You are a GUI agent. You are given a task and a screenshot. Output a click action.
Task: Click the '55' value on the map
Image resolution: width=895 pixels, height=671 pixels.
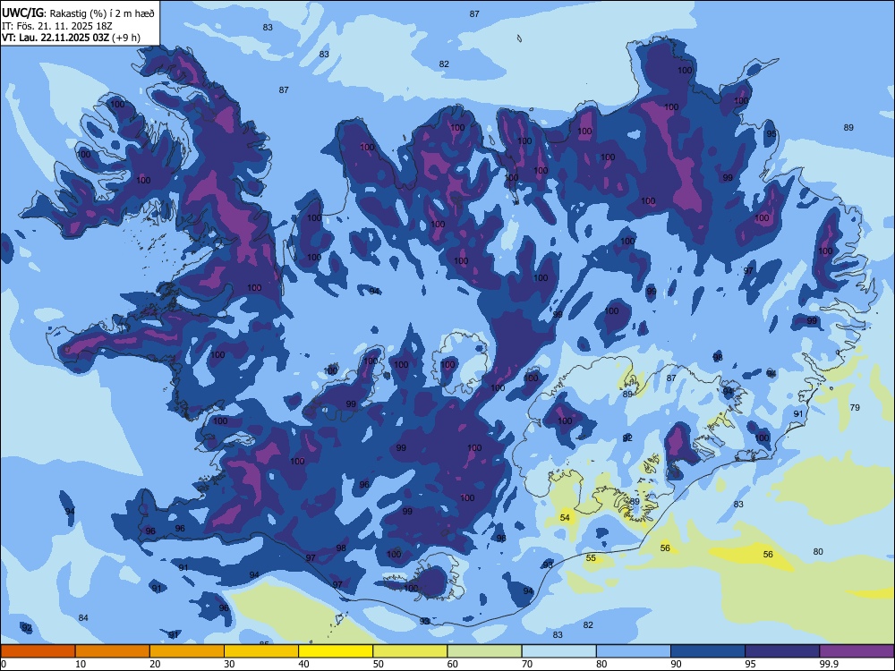tap(591, 558)
